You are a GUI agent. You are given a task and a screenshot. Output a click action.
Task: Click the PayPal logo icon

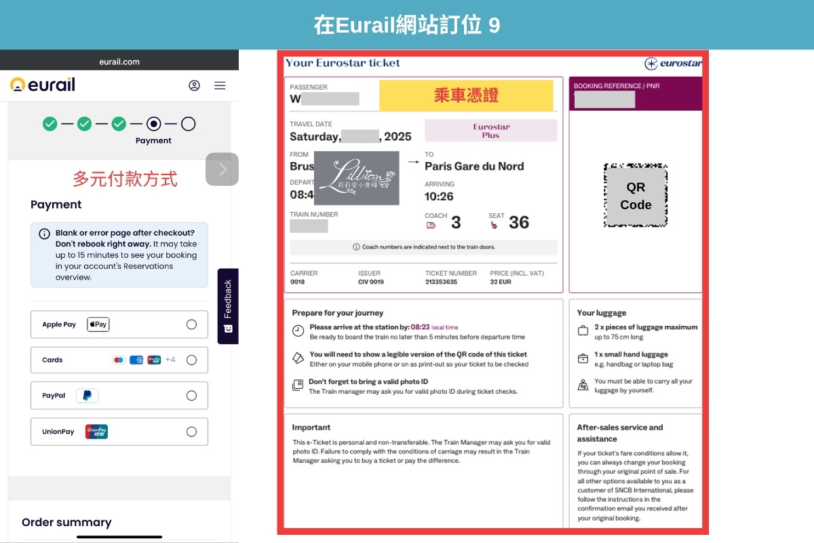tap(87, 396)
